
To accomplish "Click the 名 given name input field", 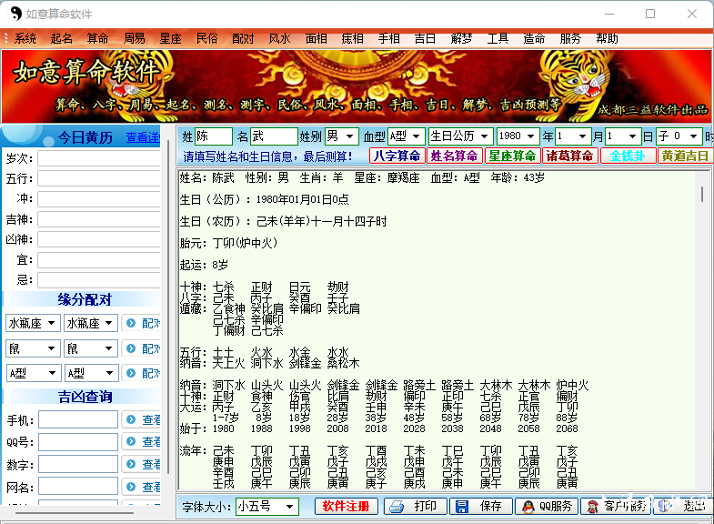I will coord(274,136).
